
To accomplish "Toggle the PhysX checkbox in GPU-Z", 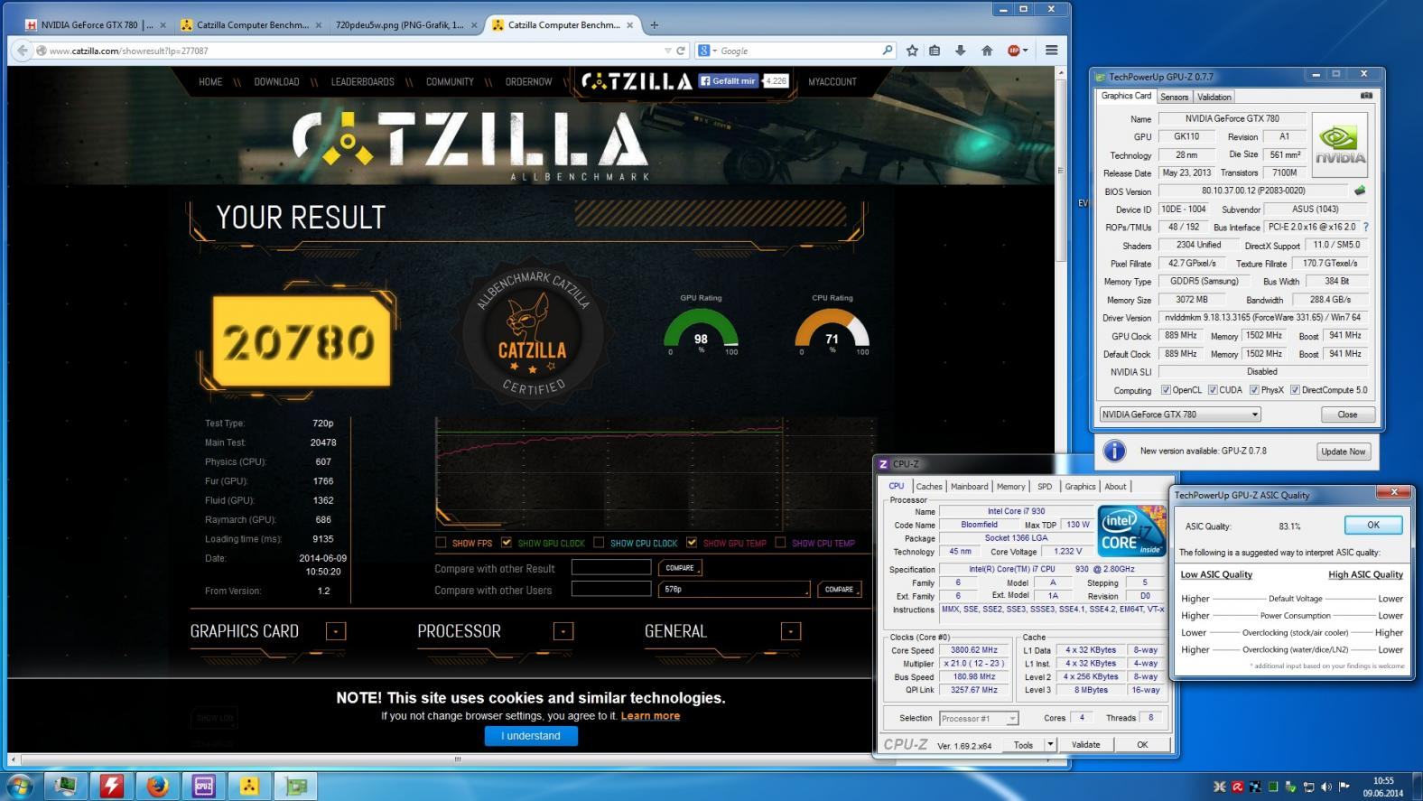I will pos(1254,390).
